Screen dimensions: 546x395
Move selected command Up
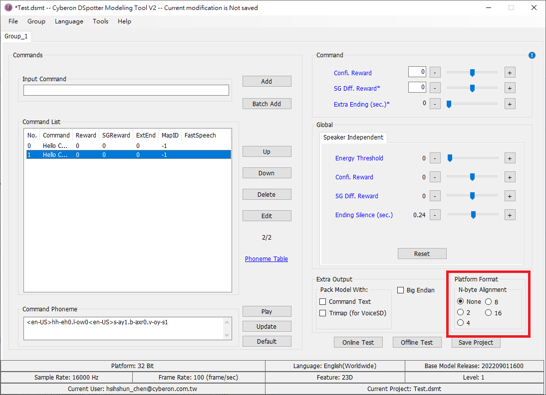(267, 151)
